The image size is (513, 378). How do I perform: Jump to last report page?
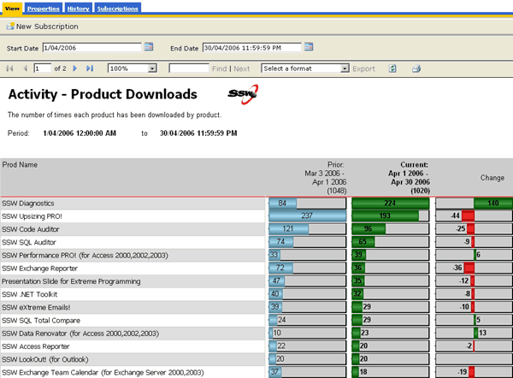88,68
